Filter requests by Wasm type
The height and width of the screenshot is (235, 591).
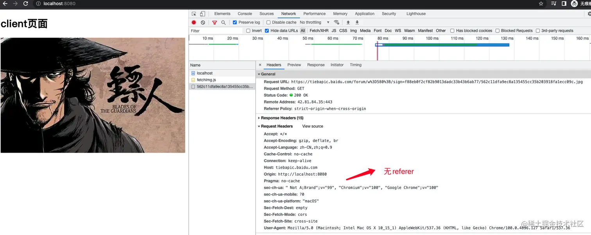[x=410, y=30]
